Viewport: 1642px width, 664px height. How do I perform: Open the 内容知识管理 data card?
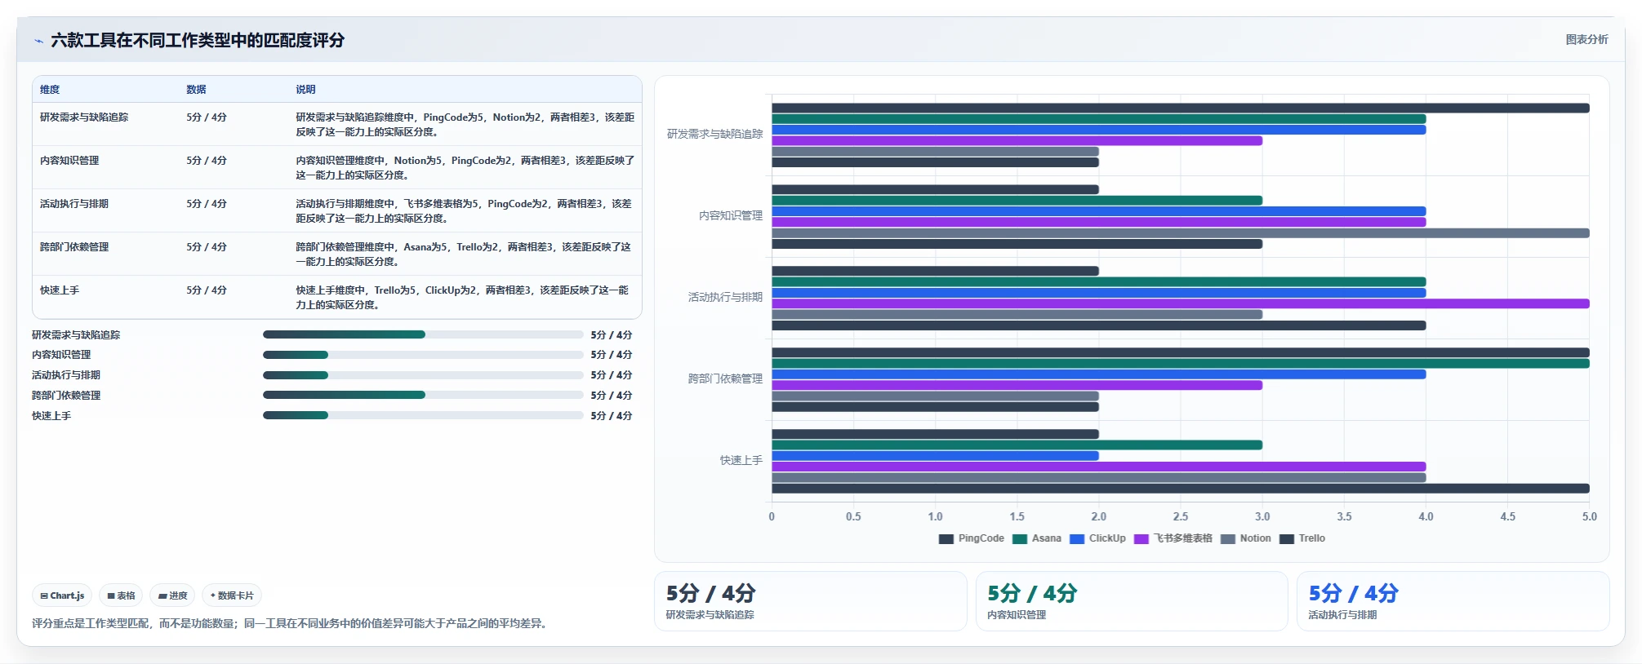(1132, 601)
